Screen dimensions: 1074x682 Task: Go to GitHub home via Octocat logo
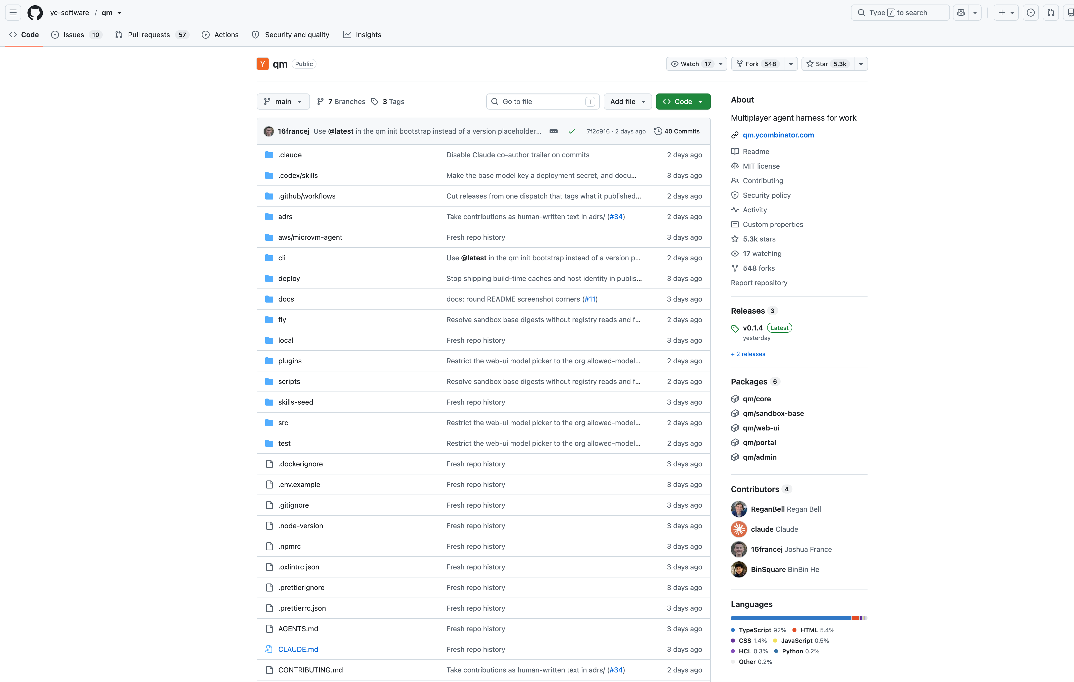click(x=35, y=13)
